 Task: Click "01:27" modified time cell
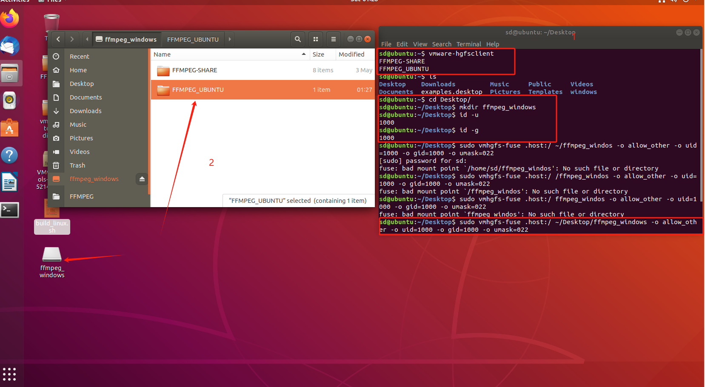pyautogui.click(x=364, y=90)
